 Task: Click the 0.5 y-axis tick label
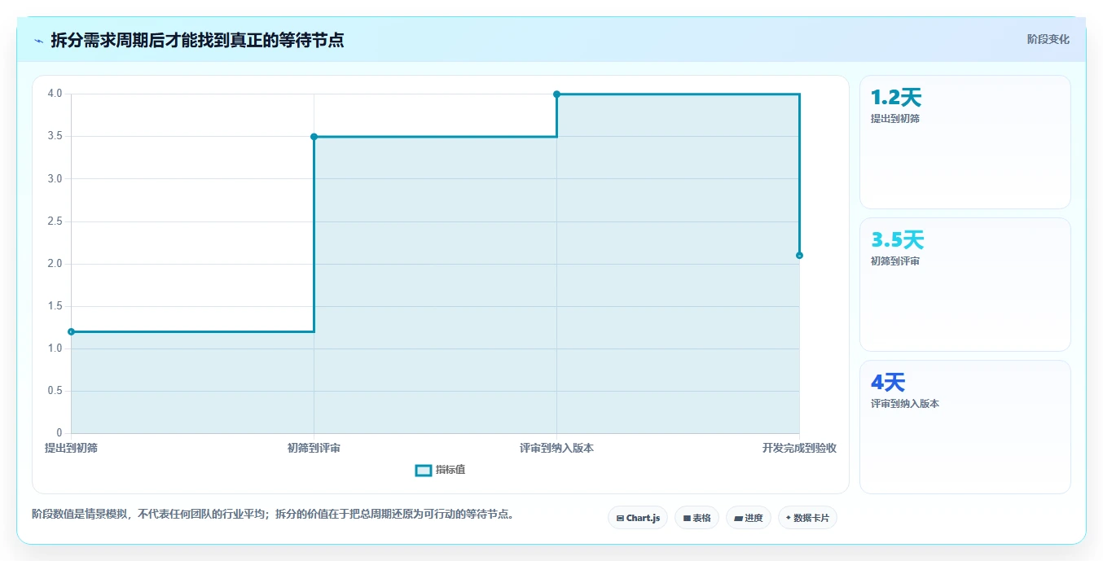point(55,391)
